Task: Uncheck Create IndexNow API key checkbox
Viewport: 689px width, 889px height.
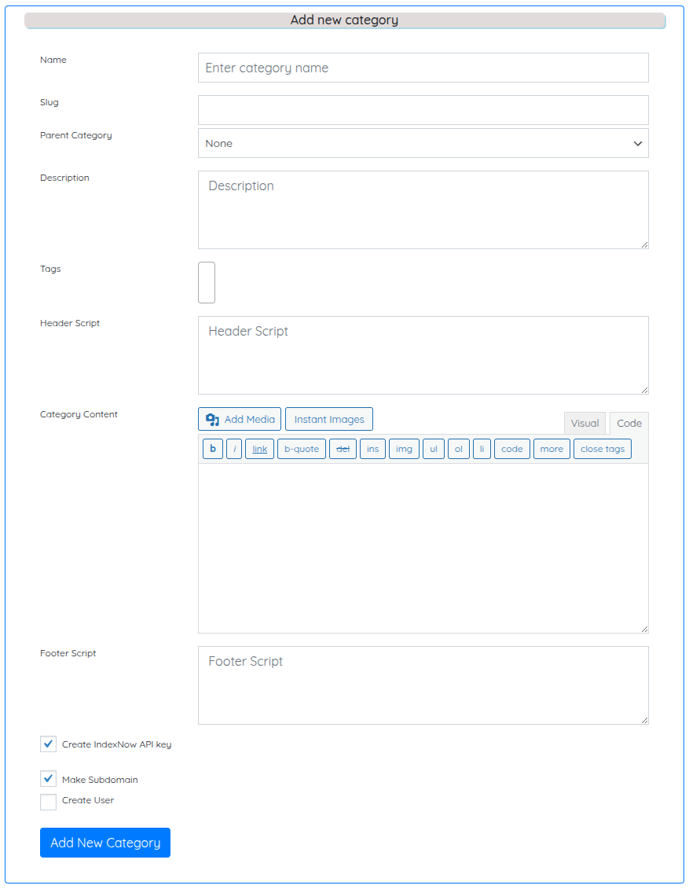Action: (49, 744)
